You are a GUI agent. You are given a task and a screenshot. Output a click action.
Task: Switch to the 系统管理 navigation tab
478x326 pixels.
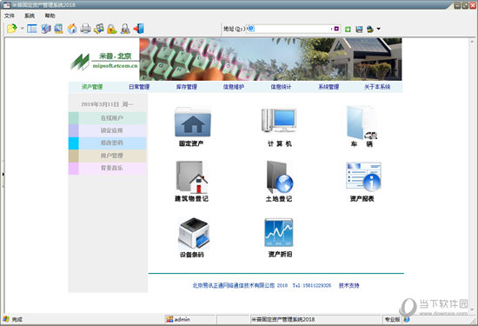click(x=329, y=87)
